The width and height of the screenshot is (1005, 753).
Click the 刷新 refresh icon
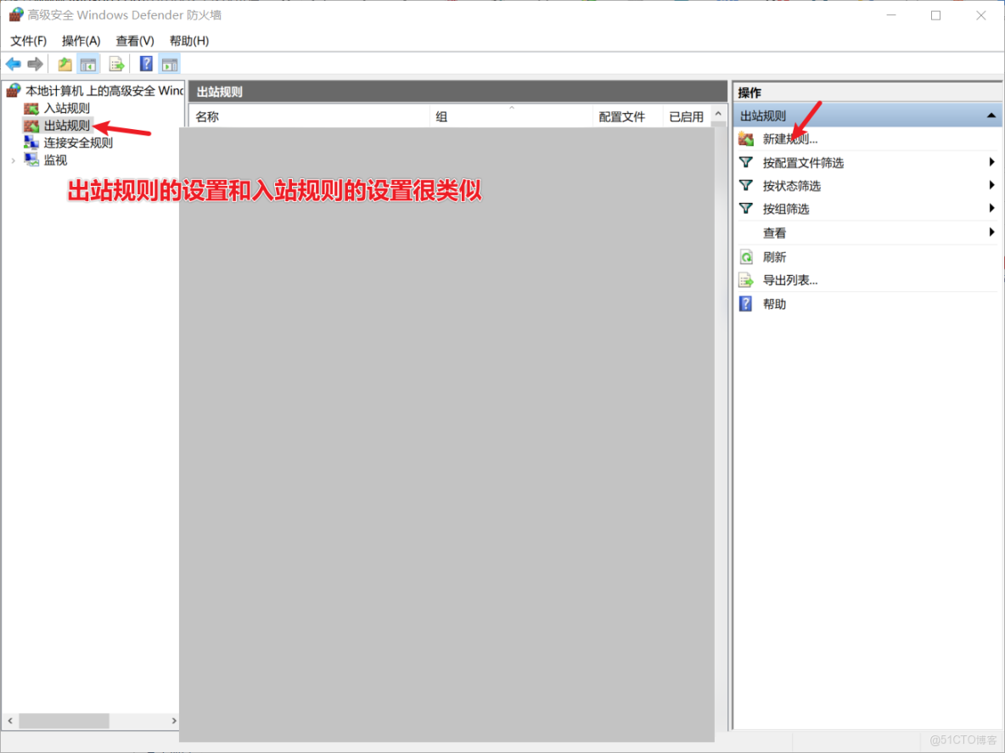tap(745, 256)
